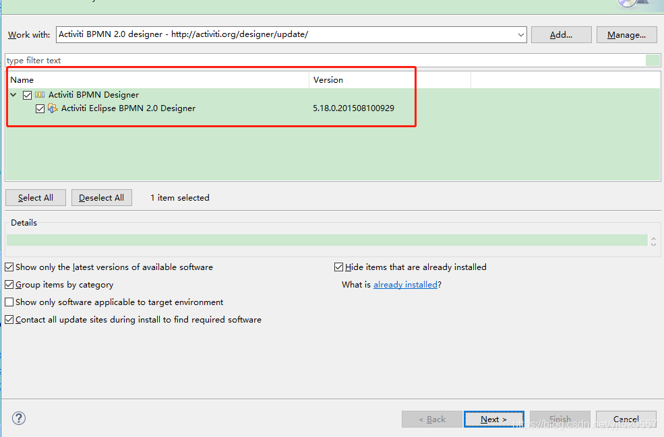
Task: Open the Work with dropdown arrow
Action: pos(521,35)
